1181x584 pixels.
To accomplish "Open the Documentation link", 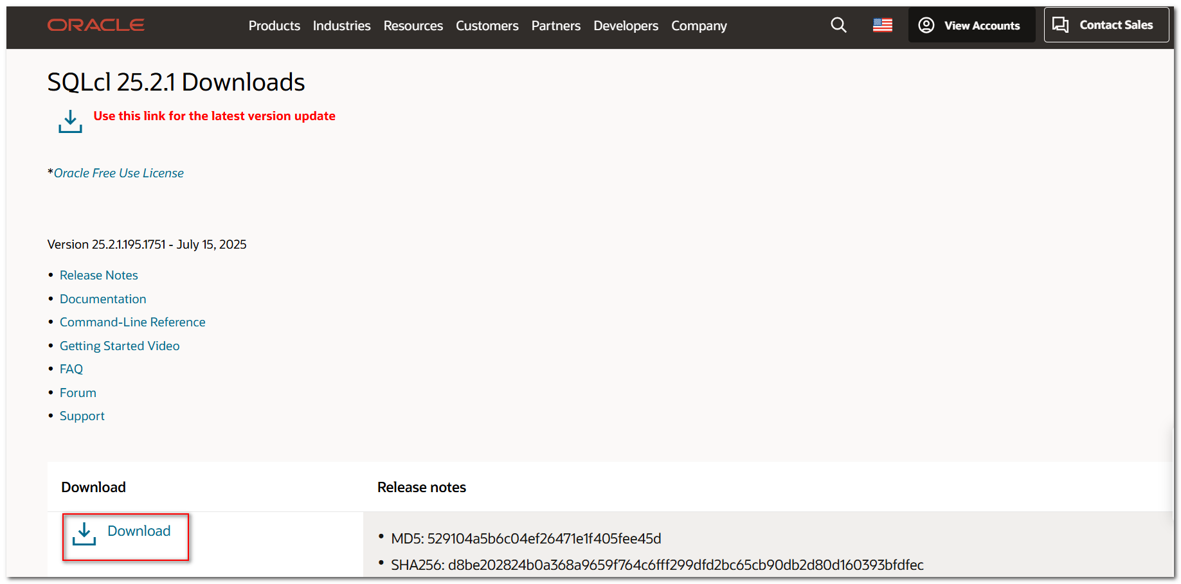I will point(103,299).
